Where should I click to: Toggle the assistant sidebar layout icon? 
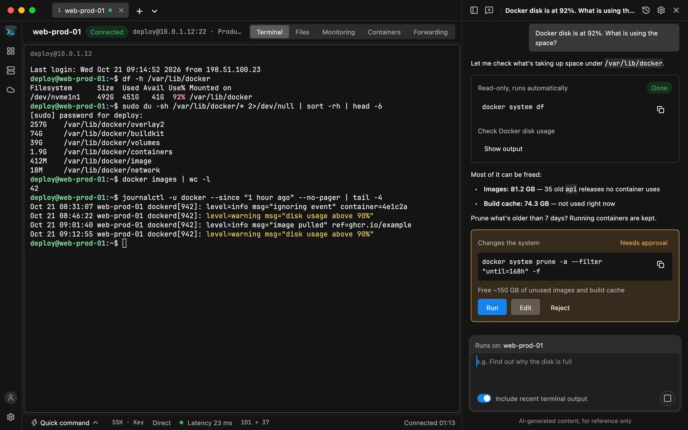coord(474,10)
